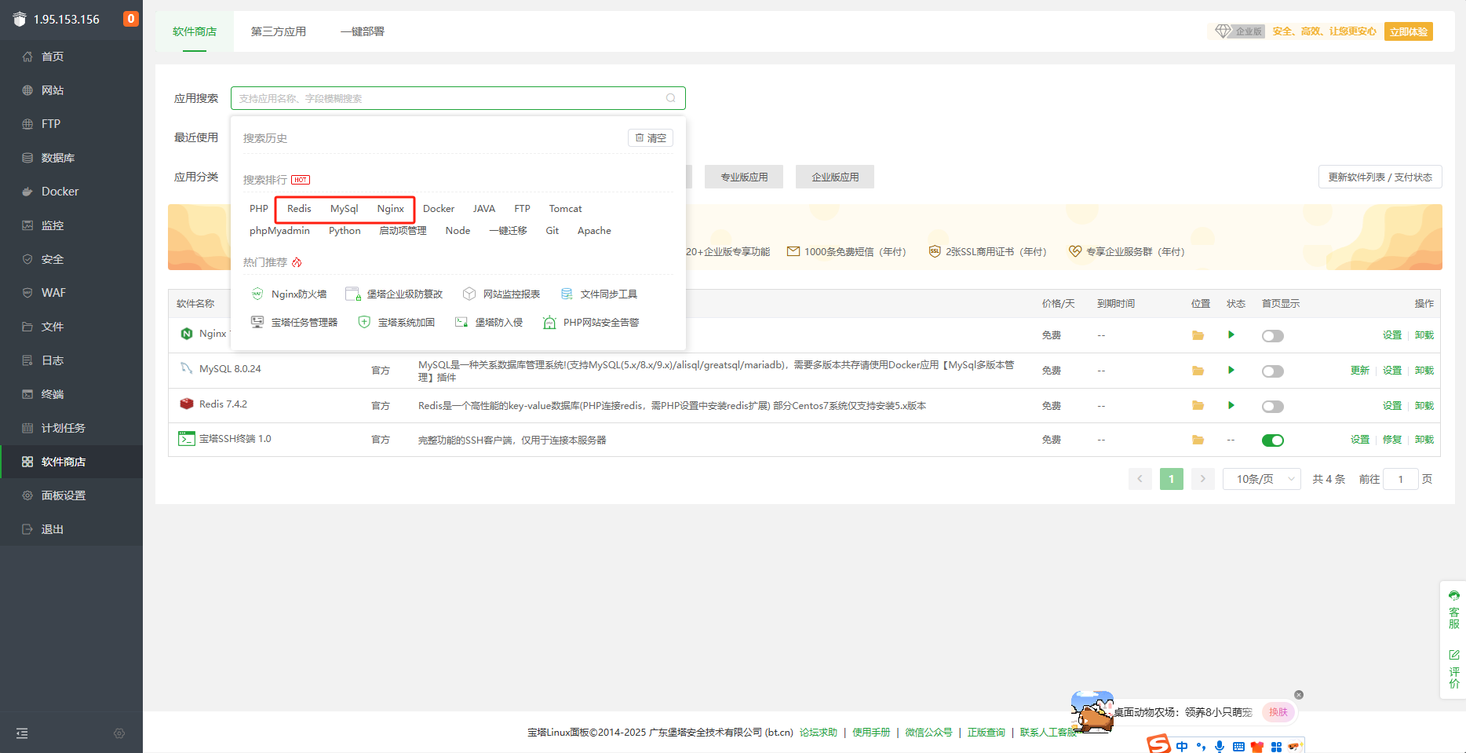The width and height of the screenshot is (1466, 753).
Task: Switch to the 软件商店 tab
Action: (195, 31)
